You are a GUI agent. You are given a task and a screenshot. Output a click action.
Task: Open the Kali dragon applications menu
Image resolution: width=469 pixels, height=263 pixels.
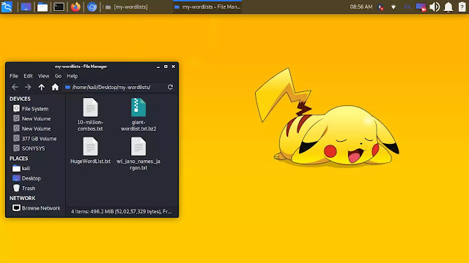[7, 7]
